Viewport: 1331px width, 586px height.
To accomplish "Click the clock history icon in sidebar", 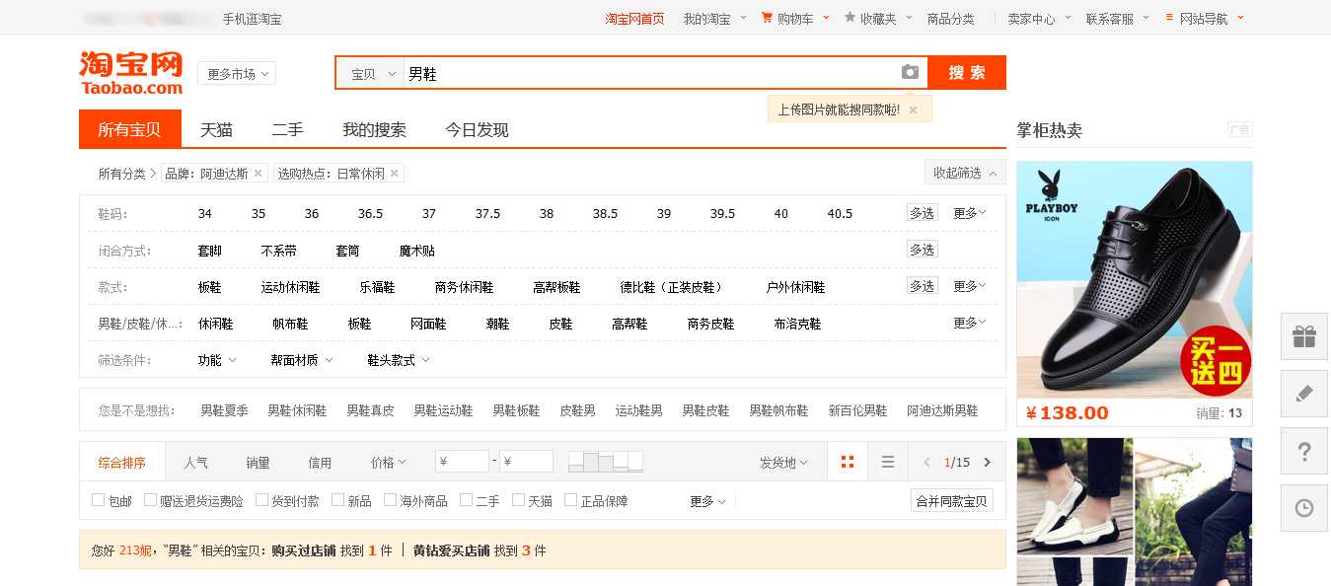I will coord(1304,508).
